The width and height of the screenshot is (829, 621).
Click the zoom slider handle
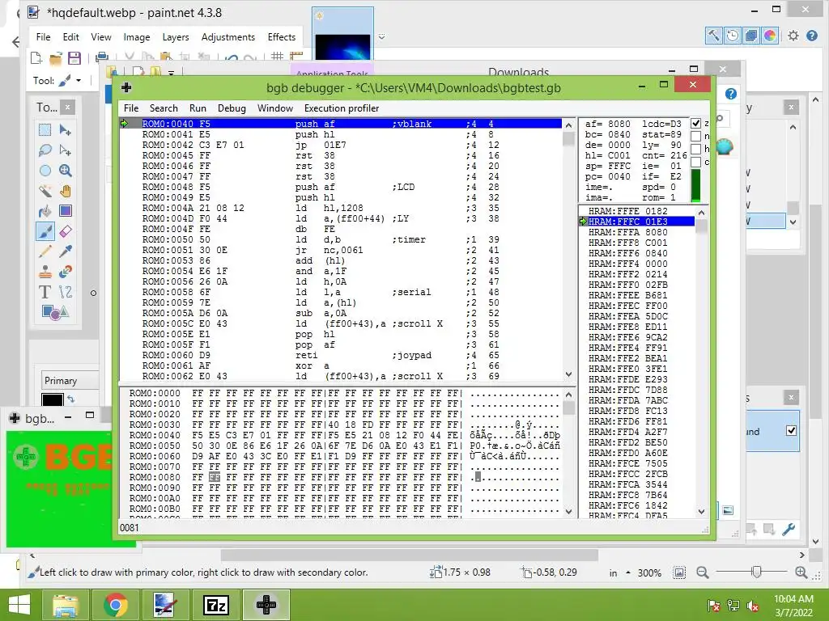(757, 572)
